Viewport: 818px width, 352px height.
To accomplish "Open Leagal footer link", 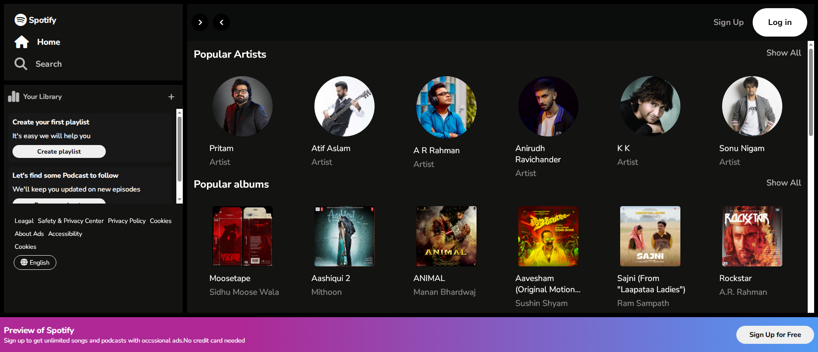I will point(24,221).
